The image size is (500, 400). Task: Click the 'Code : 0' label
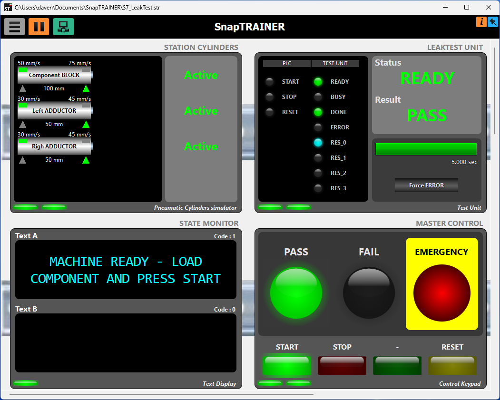point(225,310)
